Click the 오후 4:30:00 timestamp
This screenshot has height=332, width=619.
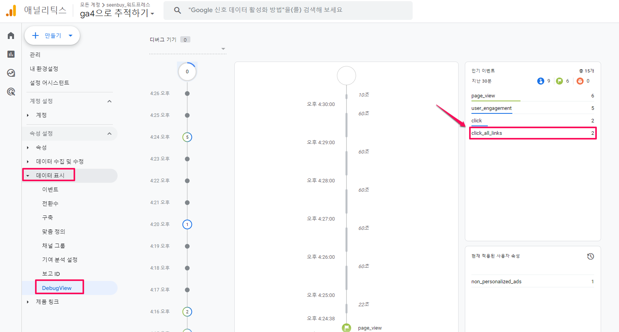pos(321,104)
